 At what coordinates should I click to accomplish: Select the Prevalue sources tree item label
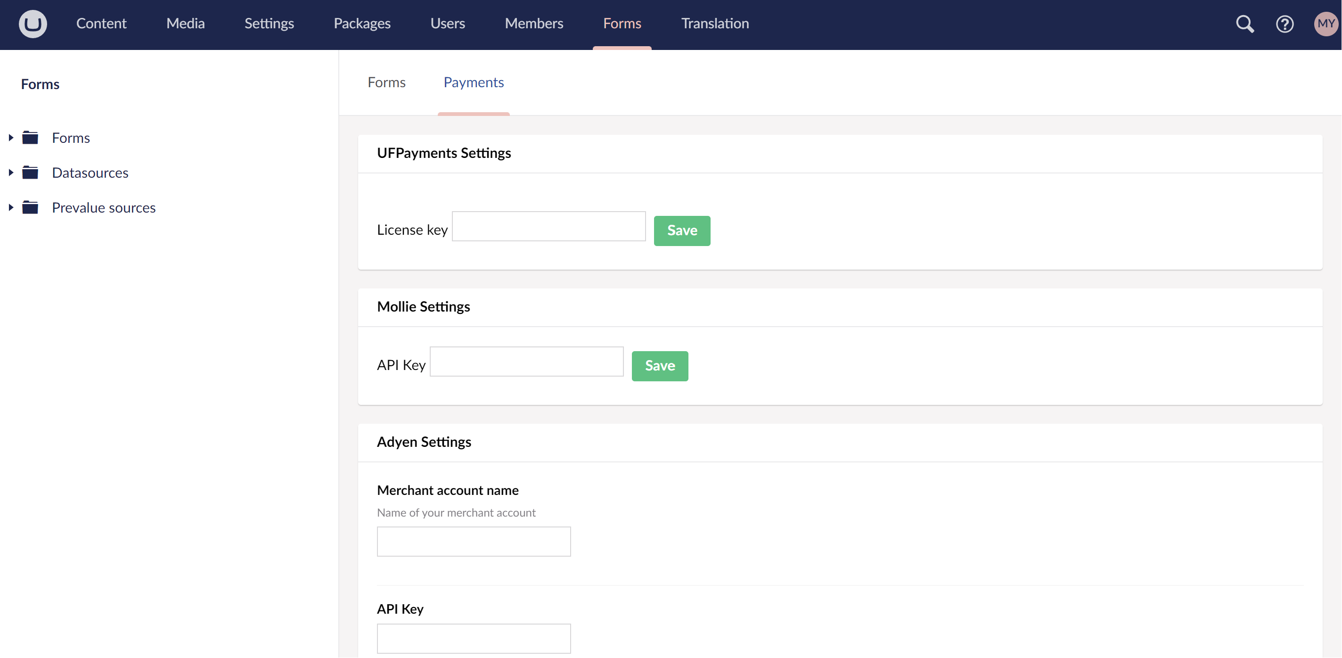point(104,207)
